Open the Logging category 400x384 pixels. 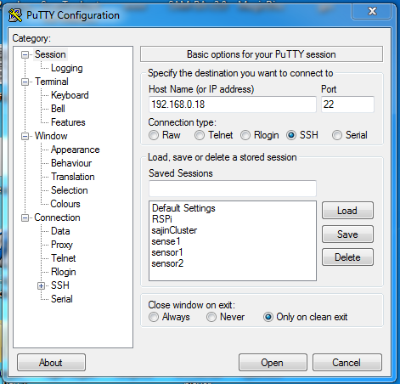67,68
